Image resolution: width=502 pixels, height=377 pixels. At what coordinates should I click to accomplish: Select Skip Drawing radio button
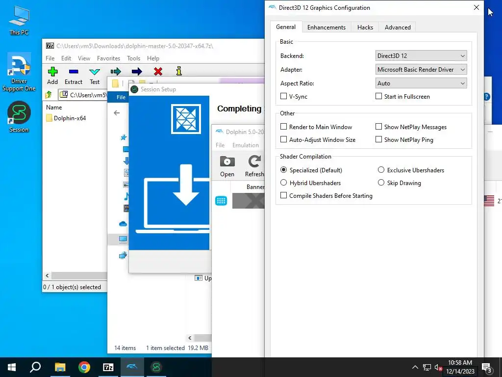pyautogui.click(x=381, y=183)
